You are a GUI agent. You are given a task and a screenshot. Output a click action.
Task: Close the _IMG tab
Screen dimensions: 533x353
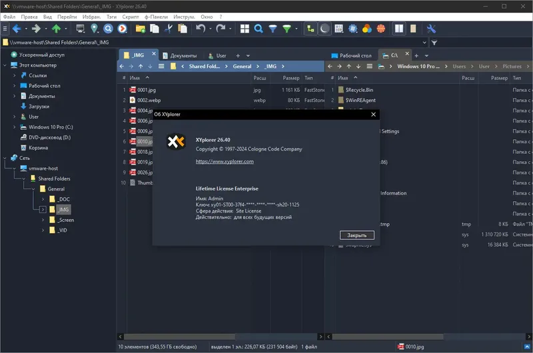[154, 54]
